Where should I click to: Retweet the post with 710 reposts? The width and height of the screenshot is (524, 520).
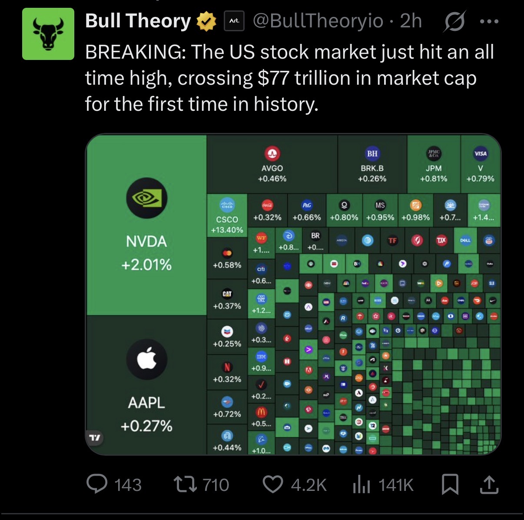coord(184,484)
